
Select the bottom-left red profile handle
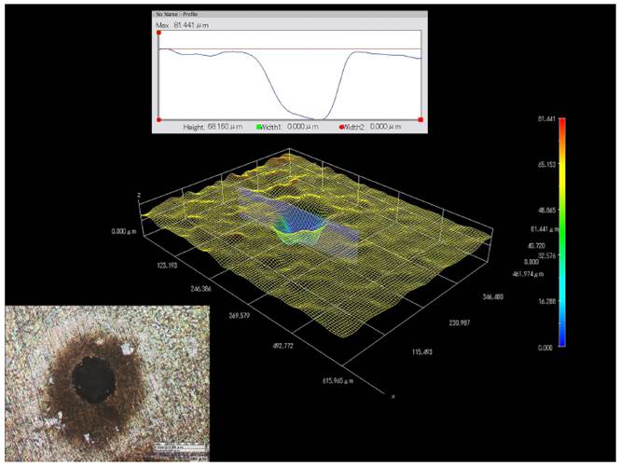[159, 119]
